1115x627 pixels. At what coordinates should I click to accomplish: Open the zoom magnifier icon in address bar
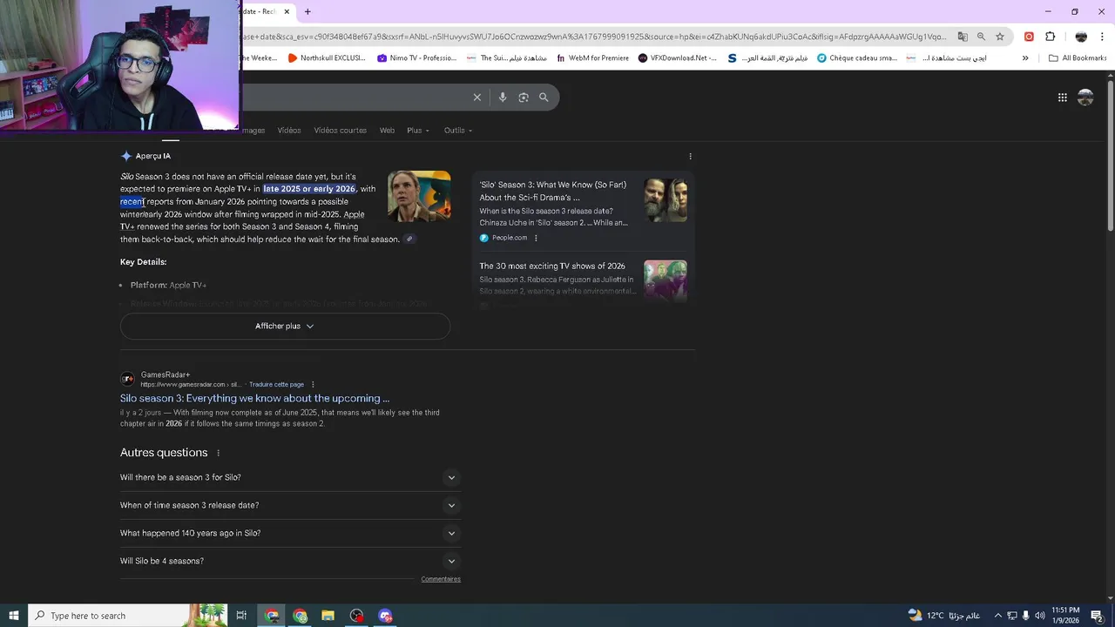[981, 37]
